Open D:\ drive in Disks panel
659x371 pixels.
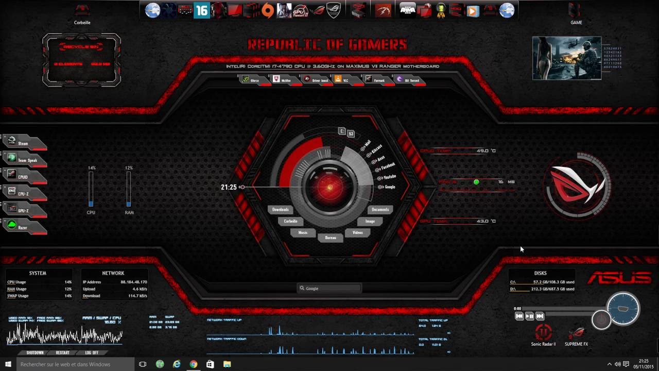pos(542,289)
